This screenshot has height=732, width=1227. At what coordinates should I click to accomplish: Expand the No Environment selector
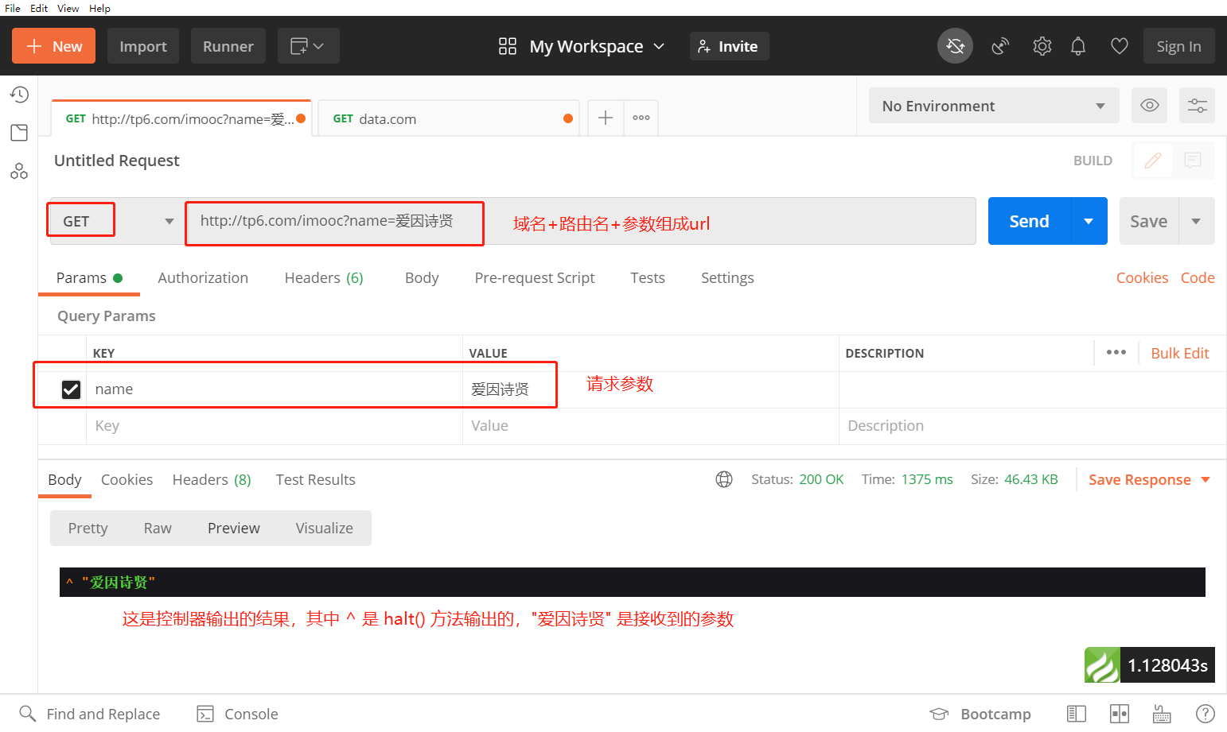tap(994, 106)
